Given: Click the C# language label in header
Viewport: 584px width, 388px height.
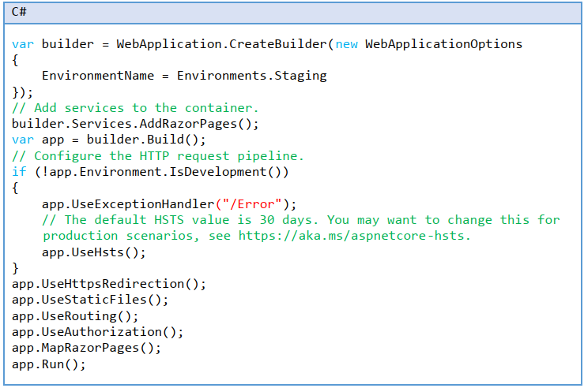Looking at the screenshot, I should (x=19, y=12).
